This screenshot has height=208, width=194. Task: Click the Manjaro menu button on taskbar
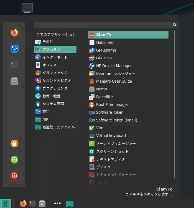click(6, 204)
